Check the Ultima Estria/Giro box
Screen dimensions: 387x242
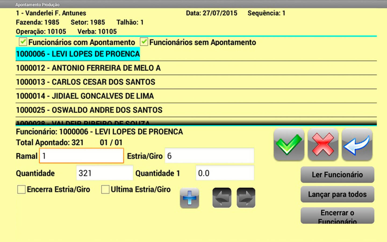pos(105,190)
